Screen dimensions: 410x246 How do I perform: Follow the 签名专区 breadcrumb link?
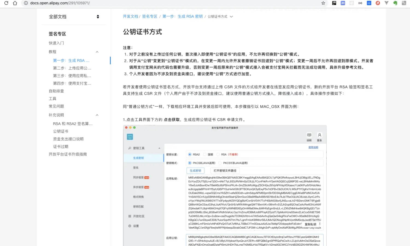click(150, 16)
